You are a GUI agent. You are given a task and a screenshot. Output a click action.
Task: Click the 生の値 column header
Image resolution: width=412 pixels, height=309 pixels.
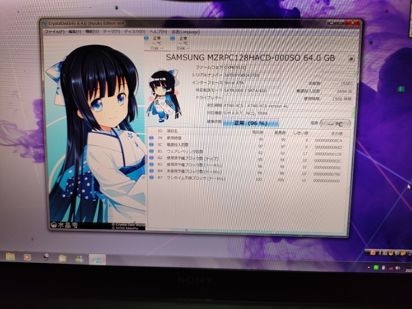336,133
